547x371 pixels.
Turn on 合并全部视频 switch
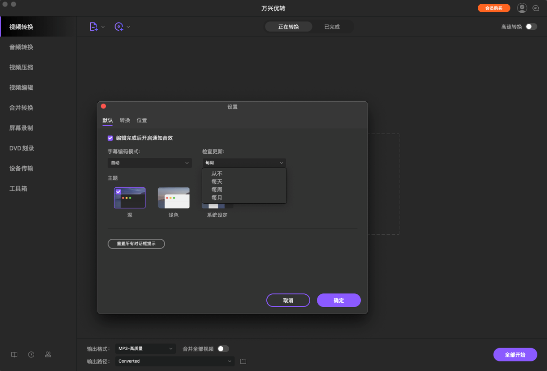[x=223, y=349]
